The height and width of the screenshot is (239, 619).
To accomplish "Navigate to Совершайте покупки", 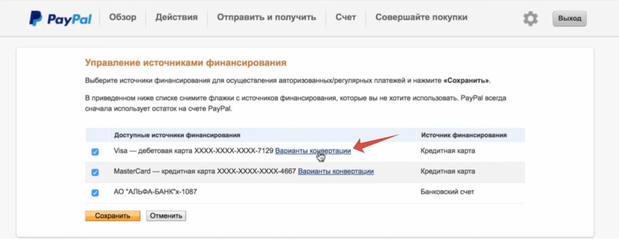I will point(421,18).
